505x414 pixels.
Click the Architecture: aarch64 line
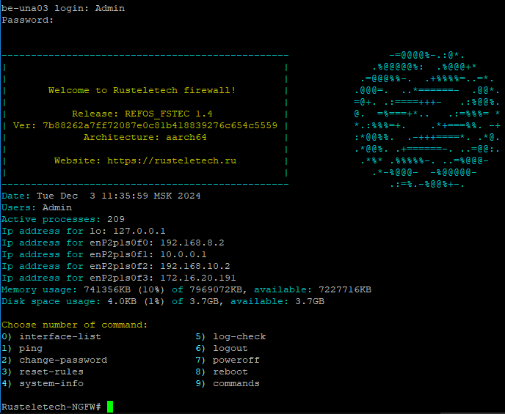click(145, 137)
